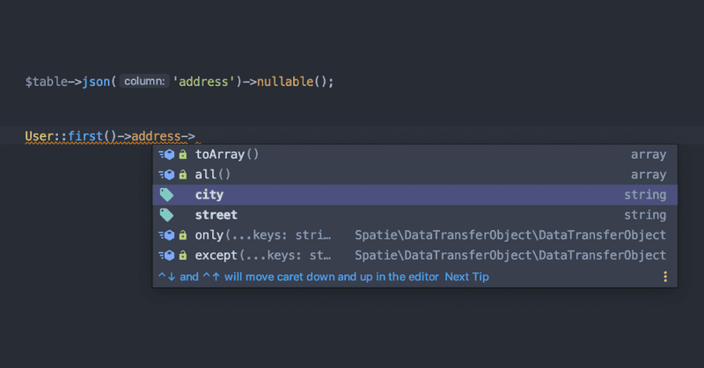Click the lock icon next to except()
Screen dimensions: 704x368
[183, 256]
